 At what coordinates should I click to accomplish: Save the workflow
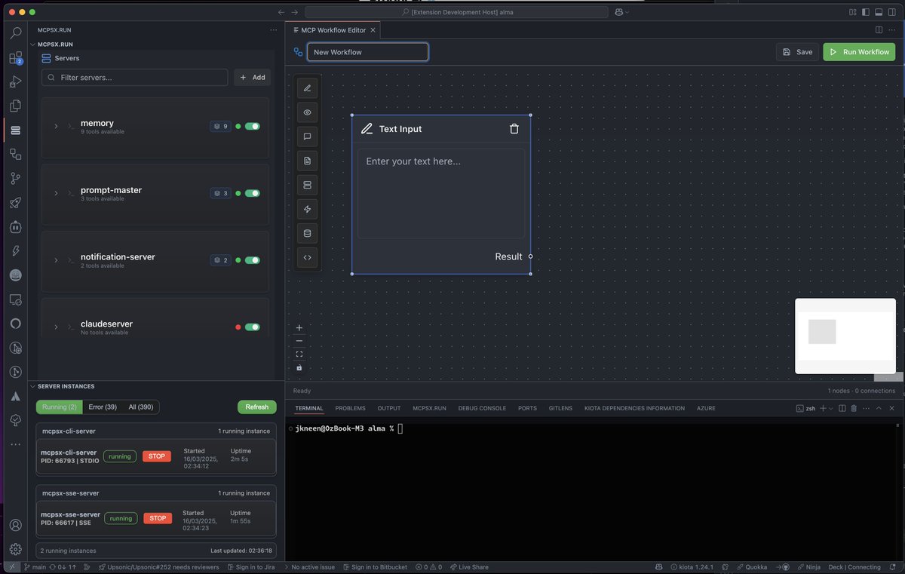797,52
